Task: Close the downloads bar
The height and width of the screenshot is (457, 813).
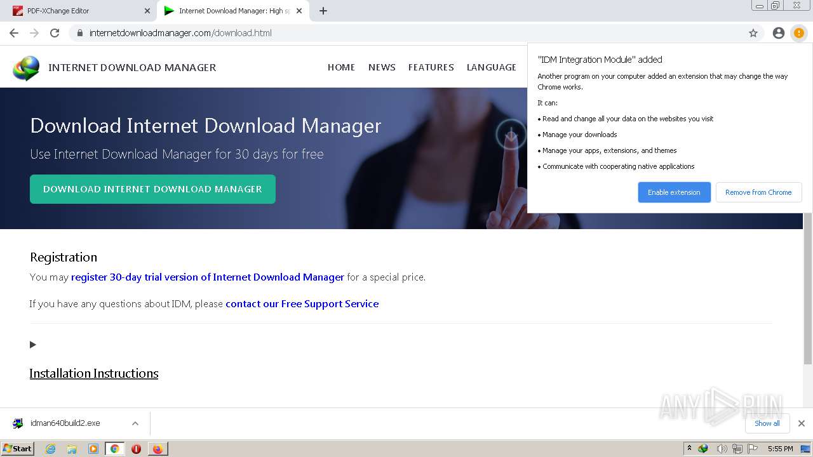Action: 802,423
